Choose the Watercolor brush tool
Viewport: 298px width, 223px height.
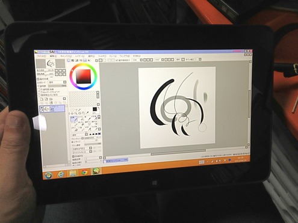pos(95,118)
